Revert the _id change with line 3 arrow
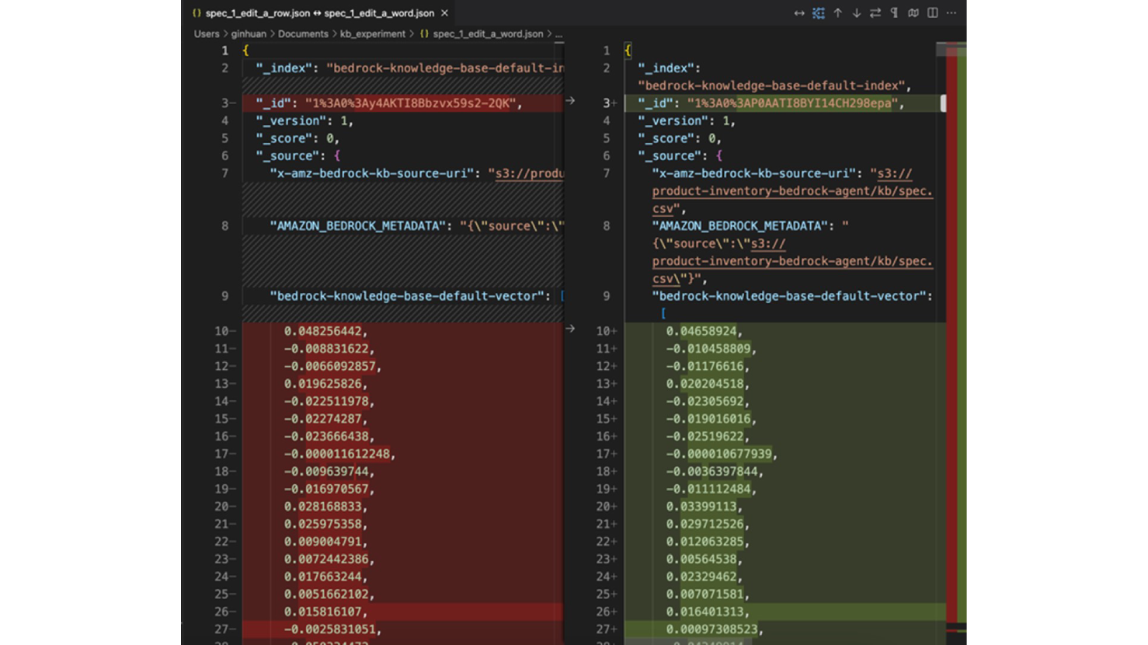Screen dimensions: 1148x645 pos(570,101)
